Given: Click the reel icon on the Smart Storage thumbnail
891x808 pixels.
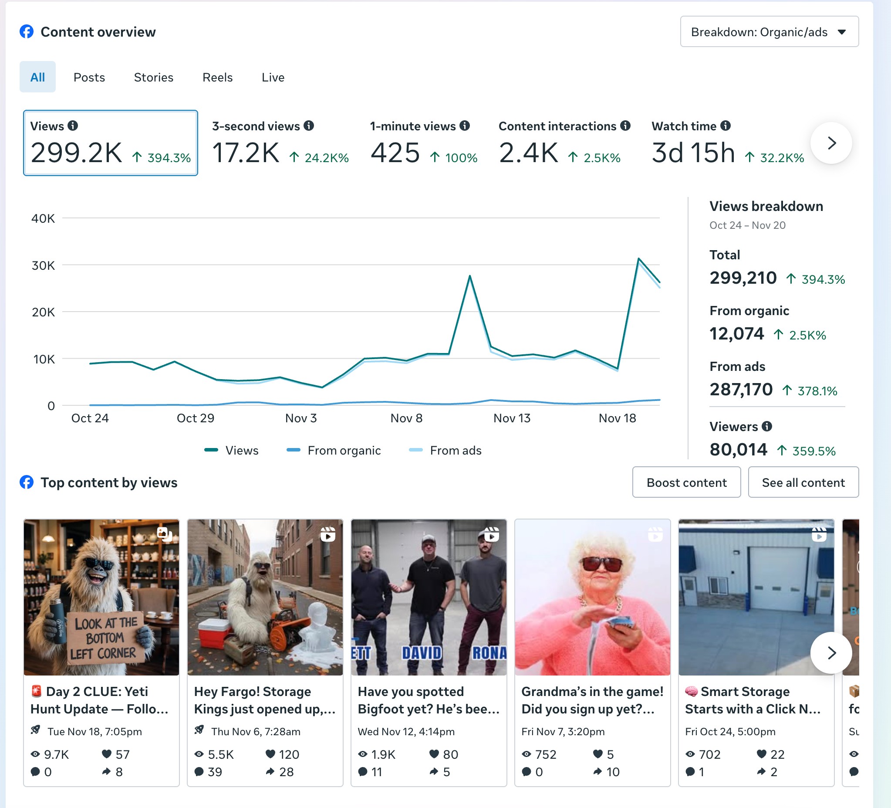Looking at the screenshot, I should click(819, 534).
